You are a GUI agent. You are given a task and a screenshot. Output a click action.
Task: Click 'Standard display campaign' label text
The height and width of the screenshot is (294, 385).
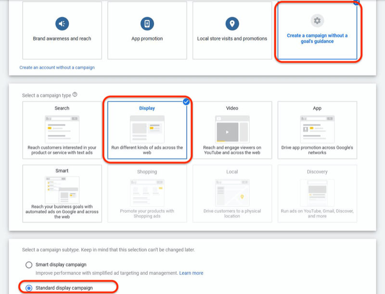64,288
